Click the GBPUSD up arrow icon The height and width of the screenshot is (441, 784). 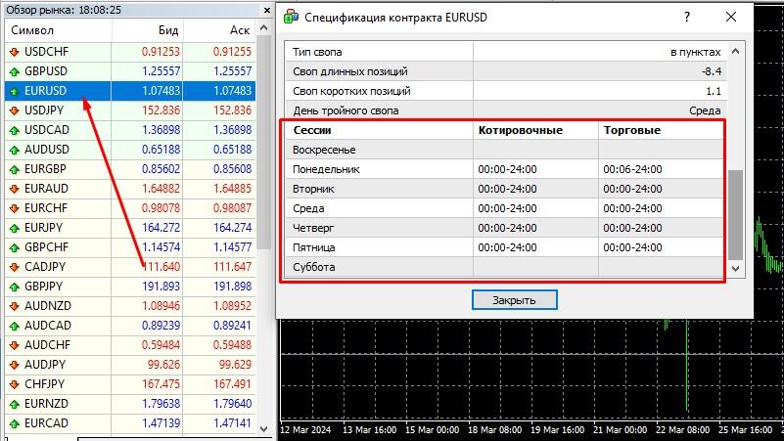click(14, 71)
